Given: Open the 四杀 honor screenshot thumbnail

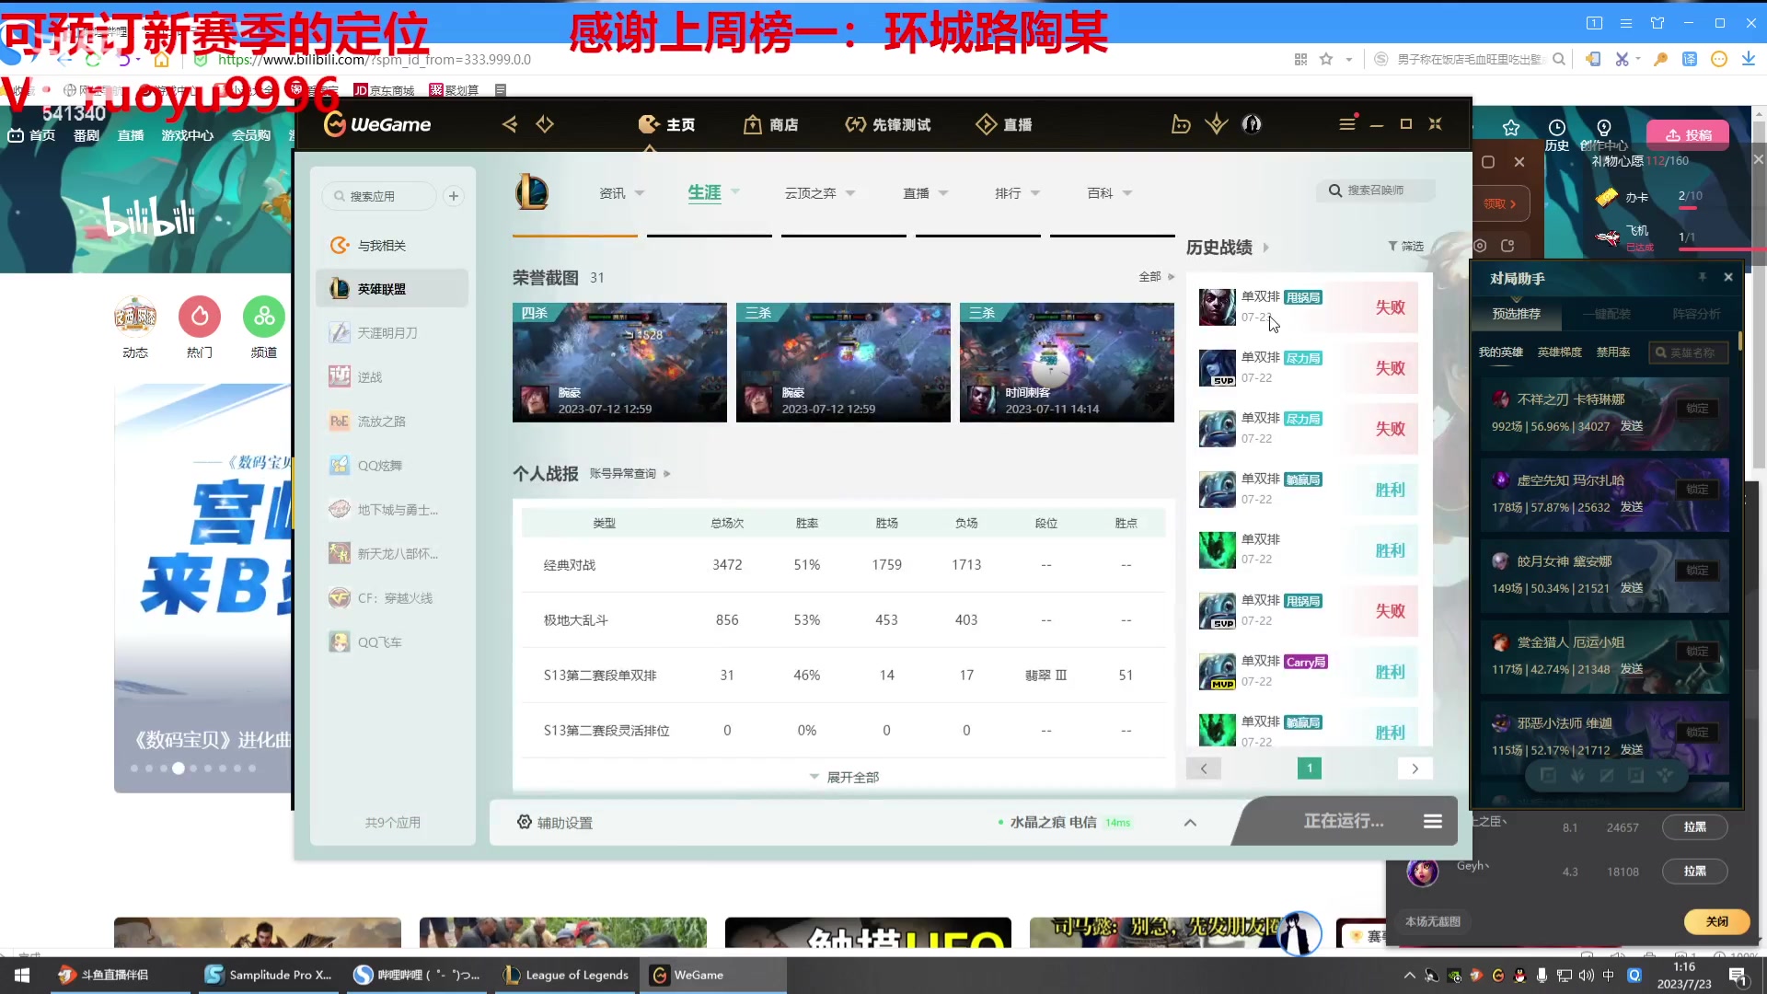Looking at the screenshot, I should (x=619, y=363).
